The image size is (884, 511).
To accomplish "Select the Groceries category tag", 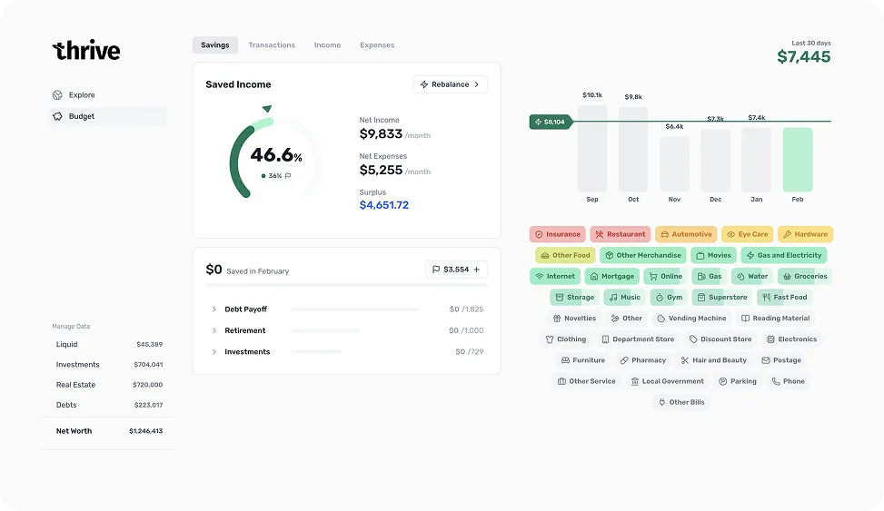I will (x=805, y=276).
